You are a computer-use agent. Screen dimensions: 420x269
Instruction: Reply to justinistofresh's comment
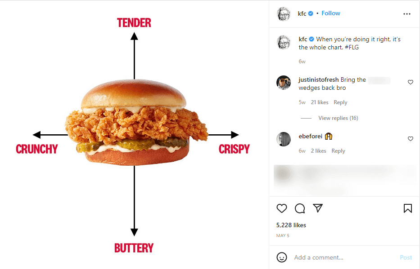(340, 102)
